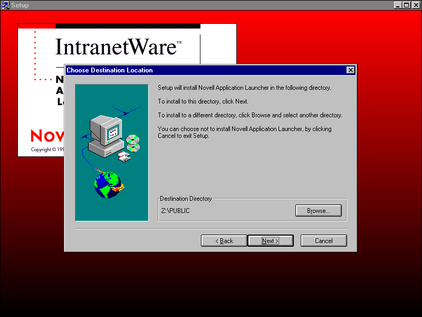Viewport: 422px width, 317px height.
Task: Maximize the Setup window
Action: 407,5
